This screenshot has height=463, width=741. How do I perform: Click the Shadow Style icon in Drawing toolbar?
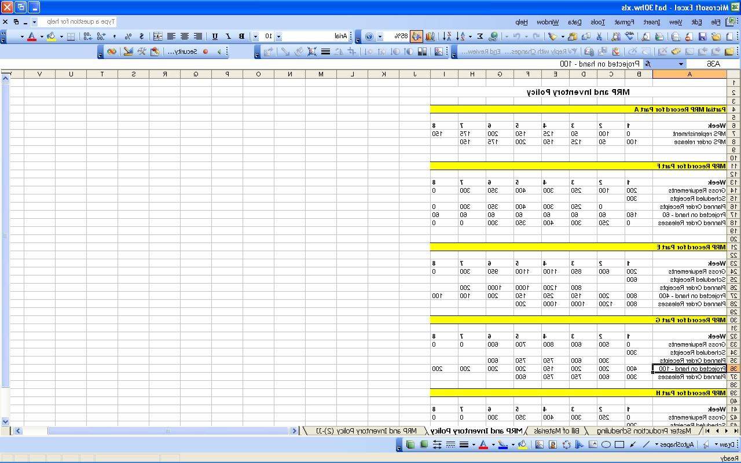point(424,444)
